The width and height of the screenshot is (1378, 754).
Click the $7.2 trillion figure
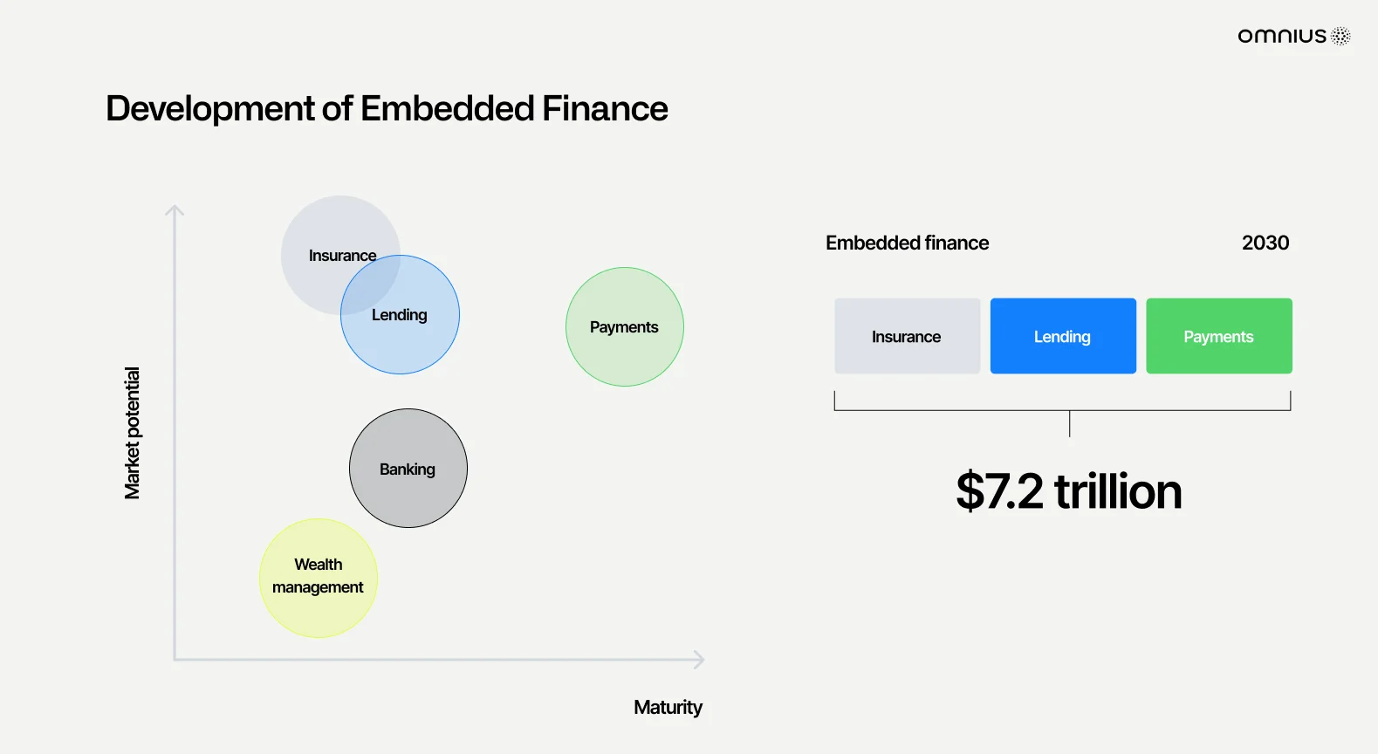point(1069,491)
